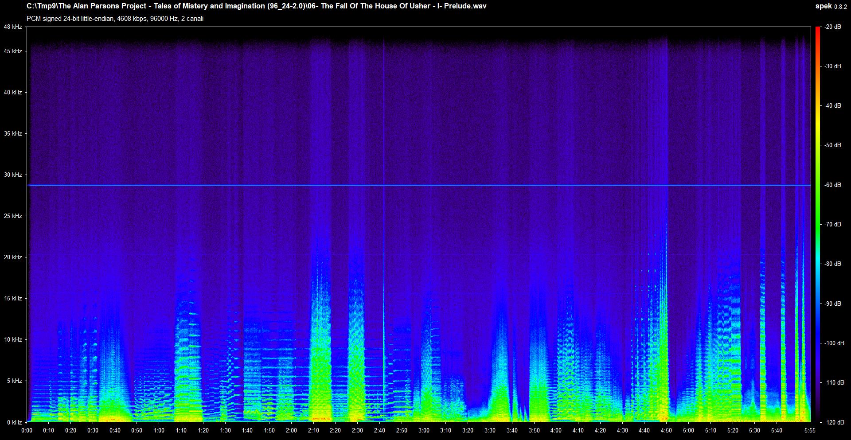Click the -110 dB scale label
The width and height of the screenshot is (851, 440).
(x=834, y=383)
